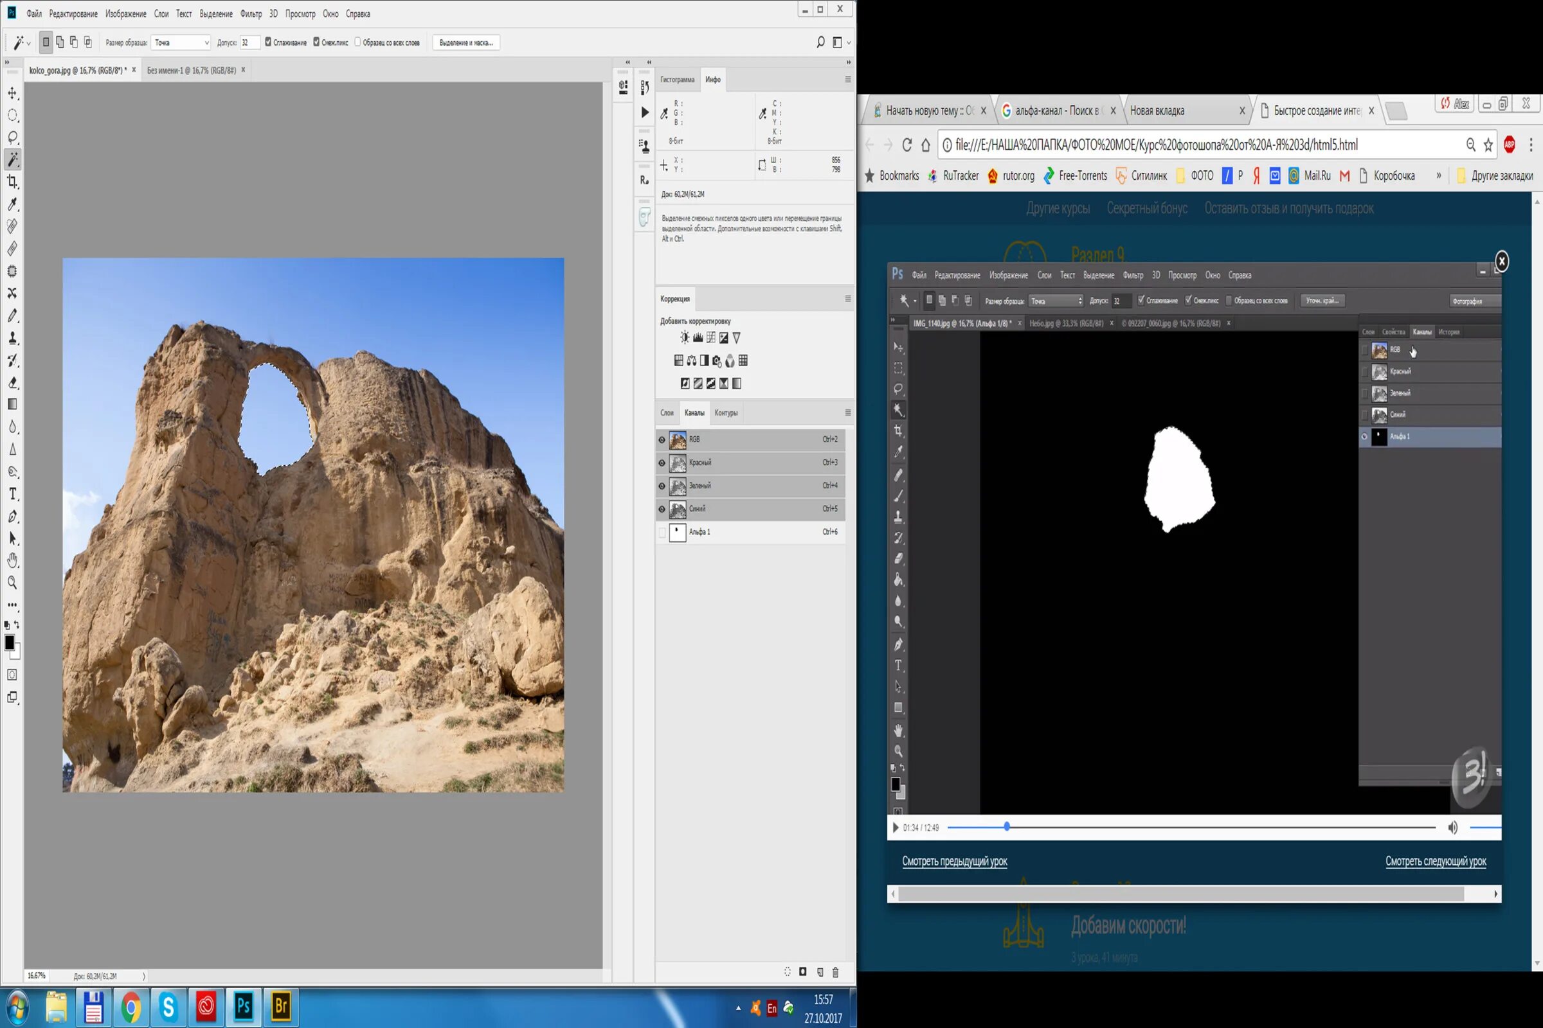Switch to the Без имени-1 document tab

pos(191,70)
